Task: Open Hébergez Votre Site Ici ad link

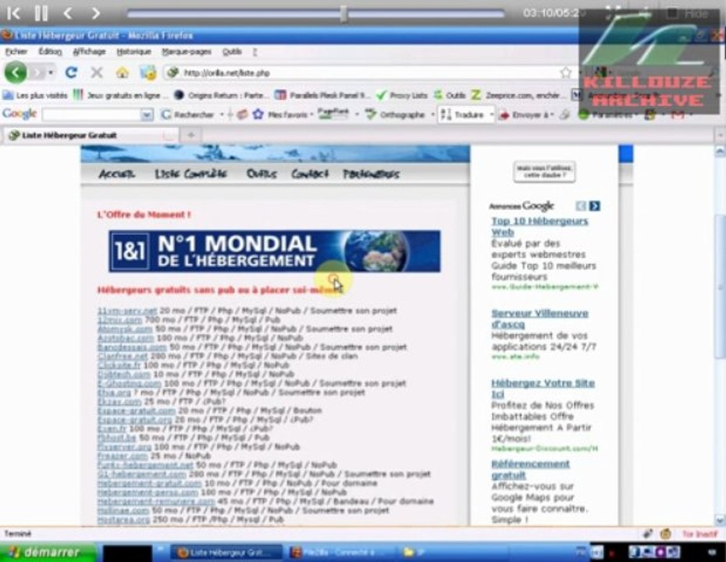Action: pyautogui.click(x=543, y=389)
